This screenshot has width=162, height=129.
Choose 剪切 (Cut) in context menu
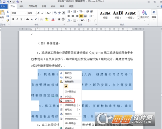(70, 73)
